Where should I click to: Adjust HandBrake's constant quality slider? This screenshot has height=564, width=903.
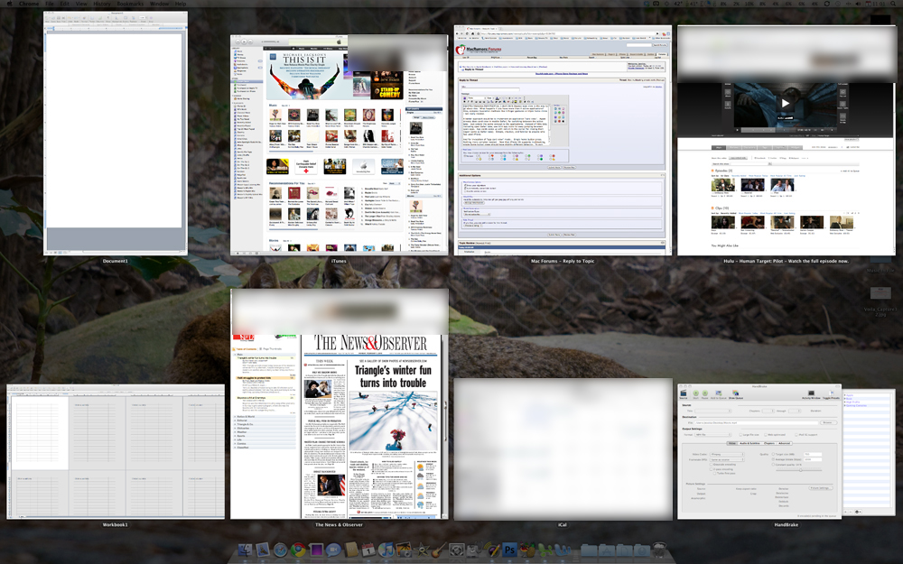(800, 470)
